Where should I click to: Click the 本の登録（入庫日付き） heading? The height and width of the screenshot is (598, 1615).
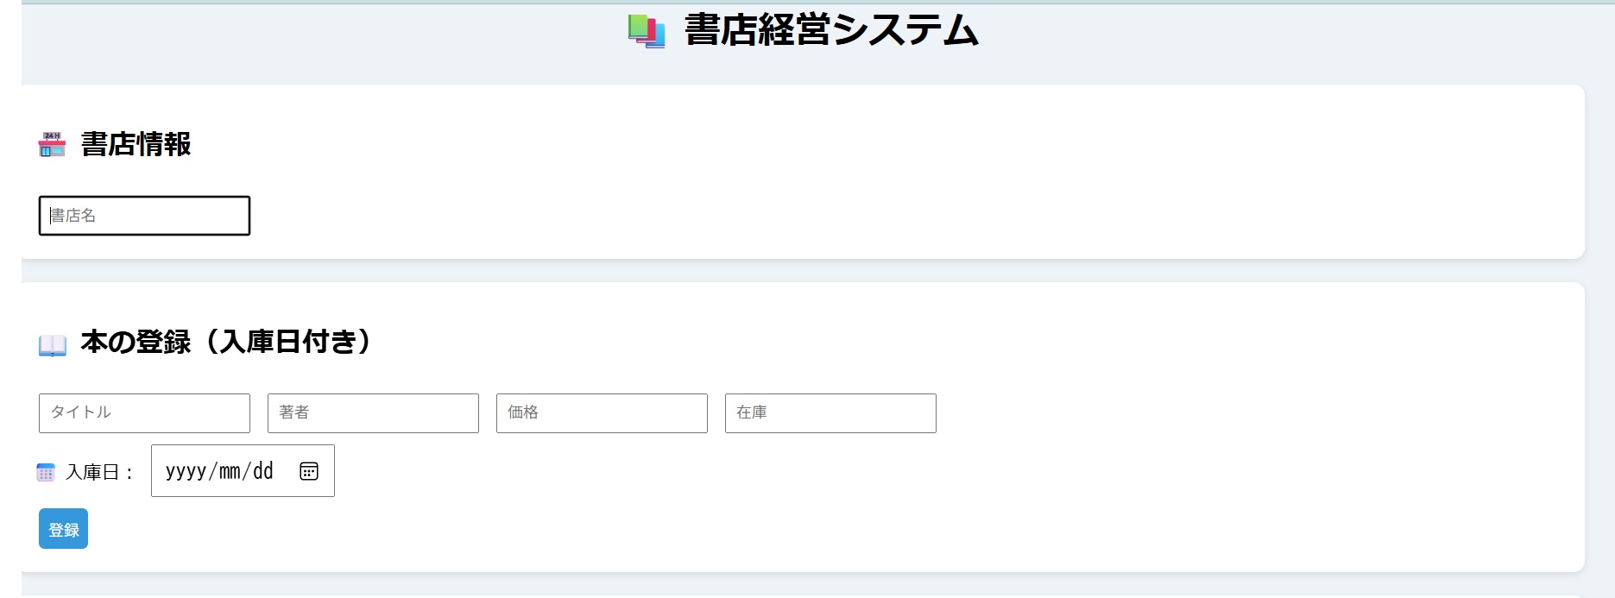[x=226, y=342]
